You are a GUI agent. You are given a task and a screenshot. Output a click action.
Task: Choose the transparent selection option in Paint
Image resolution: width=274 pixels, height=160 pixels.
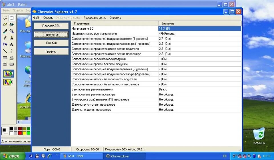(8, 82)
